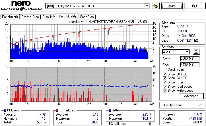
Task: Click the Jitter average 8.86 %
Action: click(147, 115)
